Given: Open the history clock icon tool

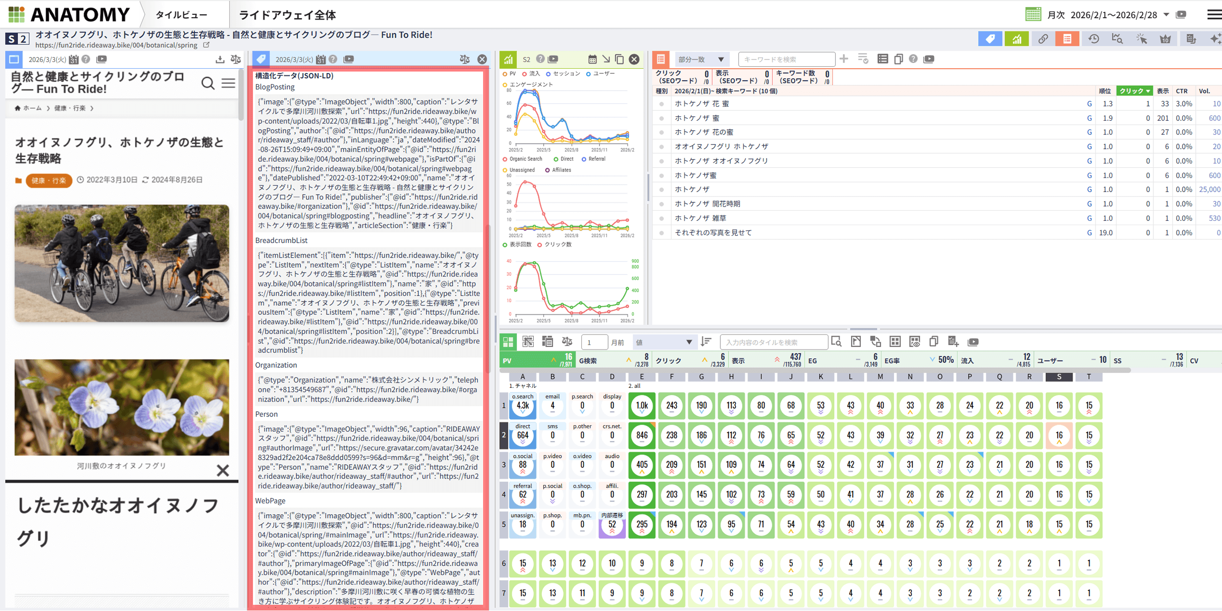Looking at the screenshot, I should (1094, 39).
